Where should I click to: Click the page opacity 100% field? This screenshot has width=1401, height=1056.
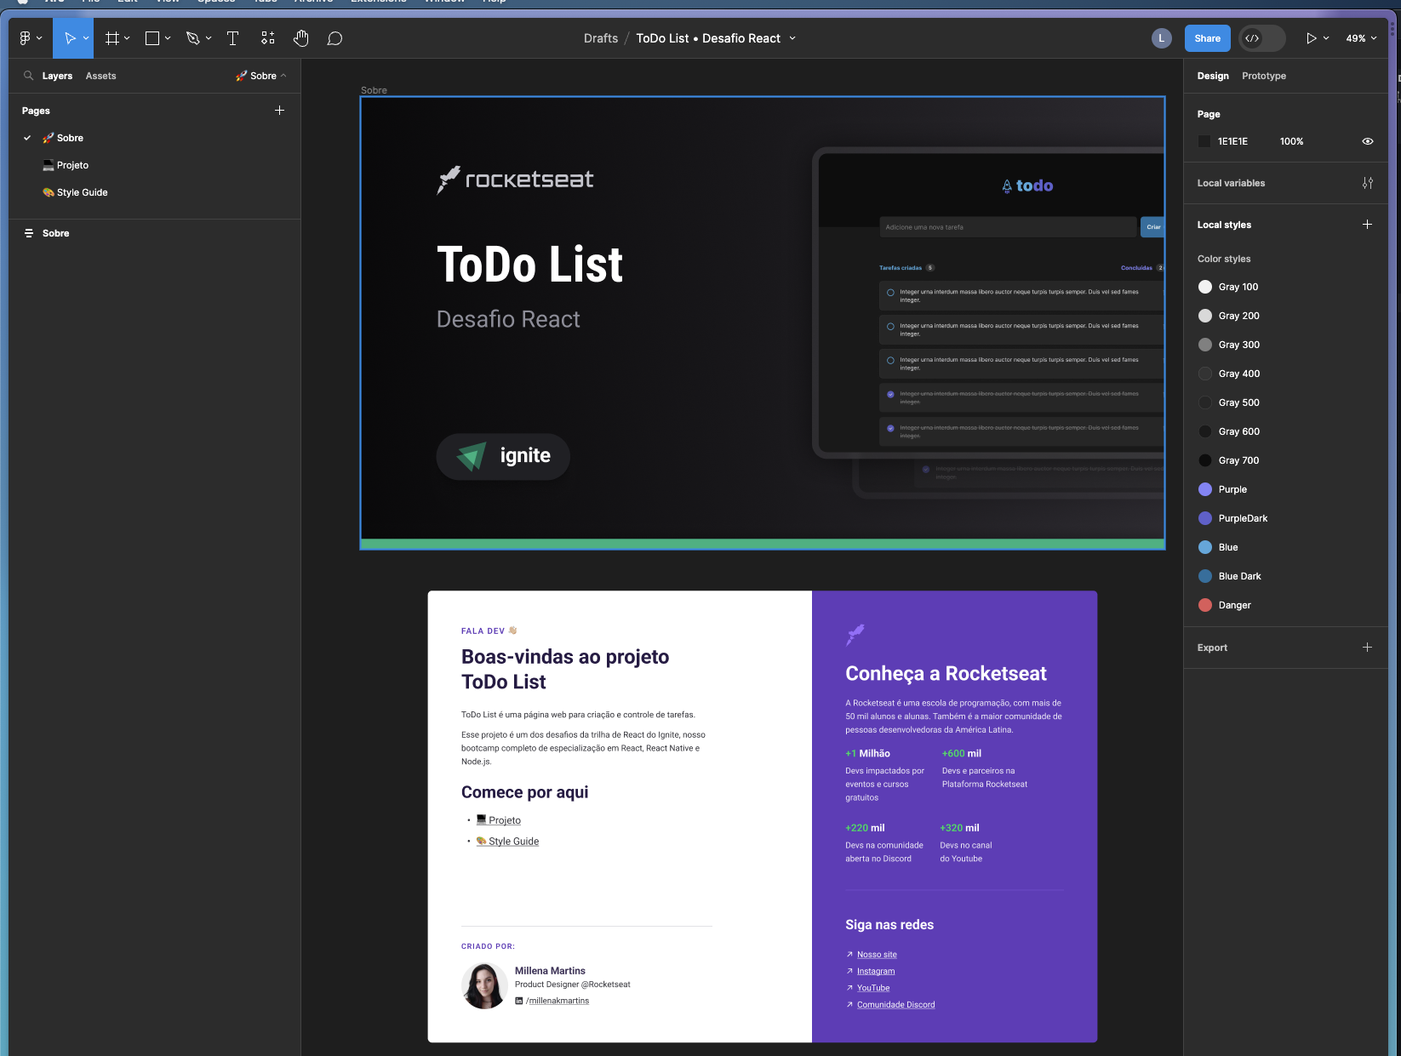1292,141
